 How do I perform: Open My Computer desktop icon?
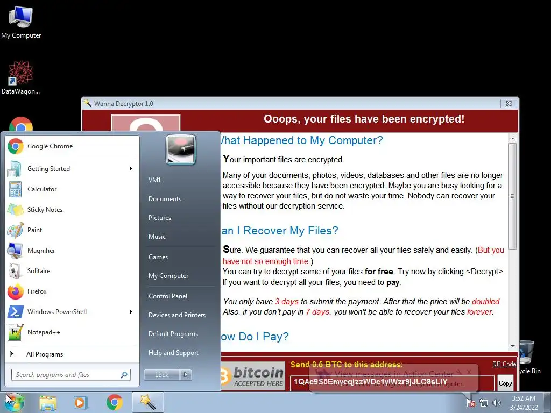point(21,22)
